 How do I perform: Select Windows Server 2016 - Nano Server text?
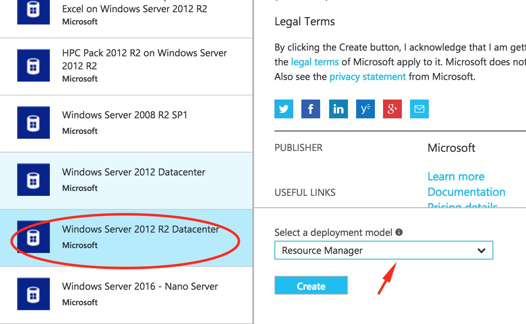(140, 286)
